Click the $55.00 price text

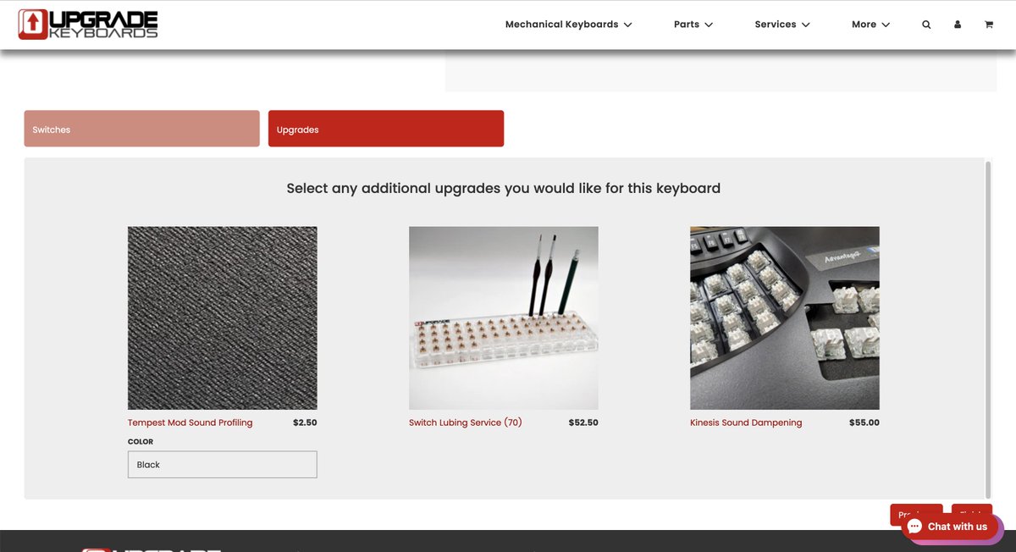(864, 422)
